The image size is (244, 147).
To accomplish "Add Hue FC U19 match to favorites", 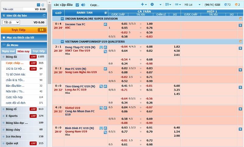I will (105, 69).
